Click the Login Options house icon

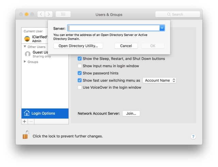coord(27,113)
